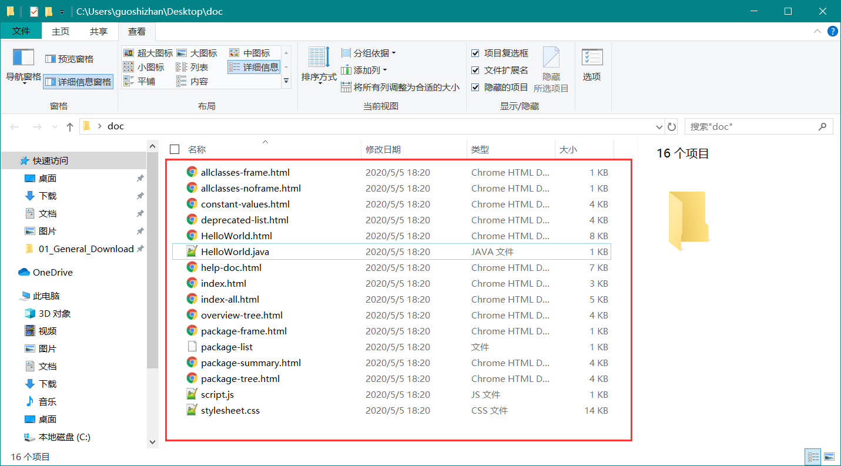Click the refresh button beside address bar
The image size is (841, 466).
tap(672, 126)
